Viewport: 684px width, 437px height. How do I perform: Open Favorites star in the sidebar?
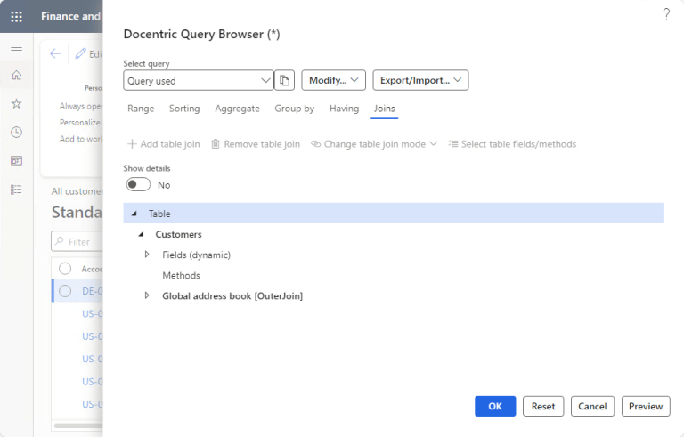16,104
